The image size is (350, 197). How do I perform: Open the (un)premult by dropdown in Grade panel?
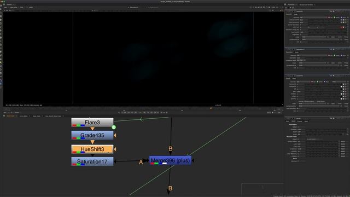pyautogui.click(x=319, y=106)
